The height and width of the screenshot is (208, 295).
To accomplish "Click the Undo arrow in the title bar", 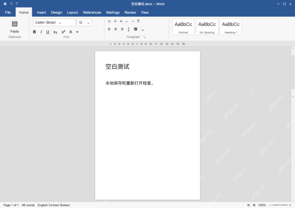I will pyautogui.click(x=11, y=4).
